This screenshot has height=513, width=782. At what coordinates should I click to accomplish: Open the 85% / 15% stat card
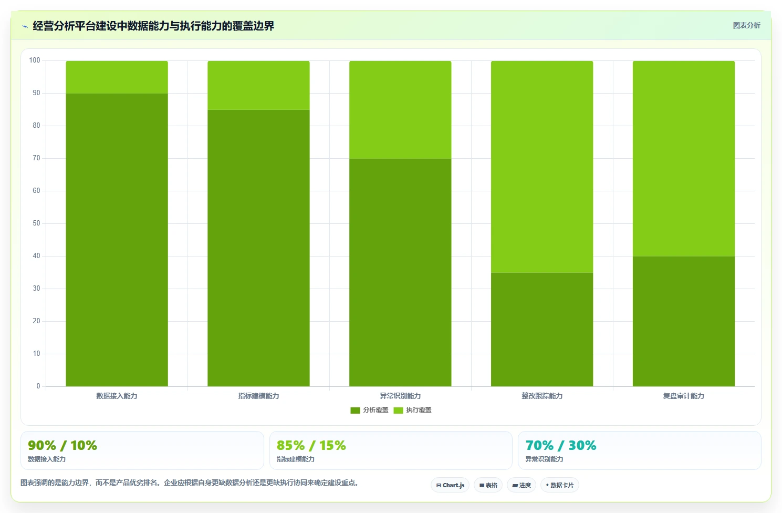pyautogui.click(x=391, y=450)
